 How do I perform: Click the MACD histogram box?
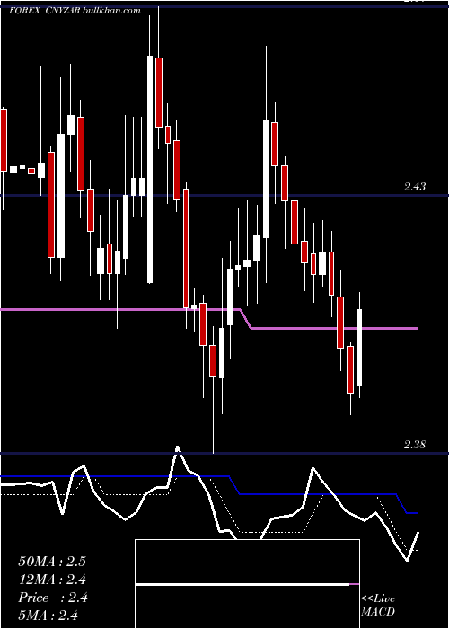(247, 584)
